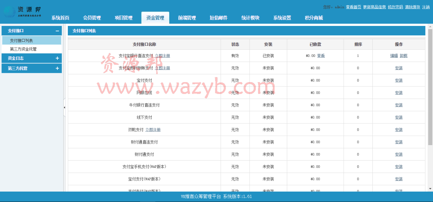This screenshot has height=202, width=433.
Task: Open the 统计模块 tab
Action: [250, 18]
